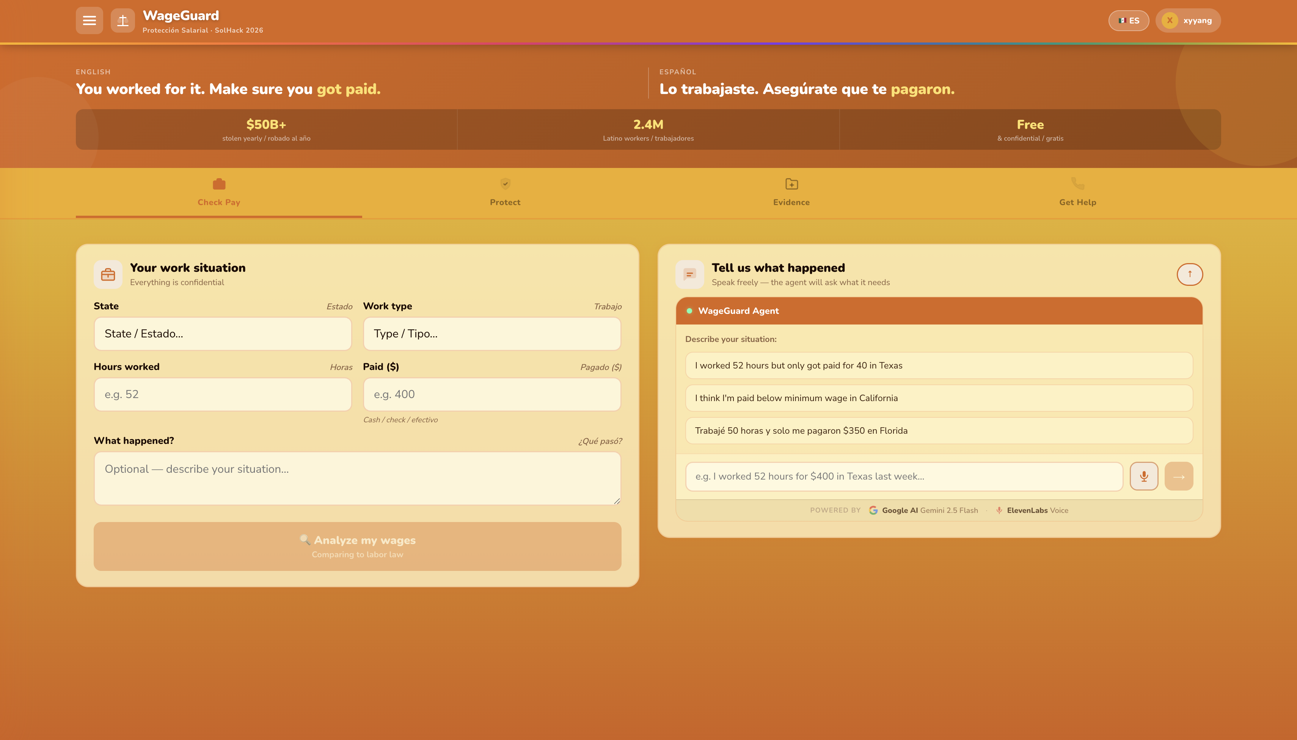Click the WageGuard scales logo icon

pos(122,20)
